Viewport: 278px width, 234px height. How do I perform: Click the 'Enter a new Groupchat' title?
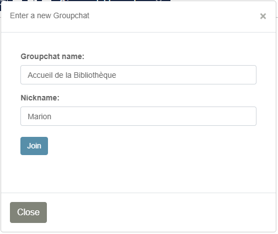(50, 15)
